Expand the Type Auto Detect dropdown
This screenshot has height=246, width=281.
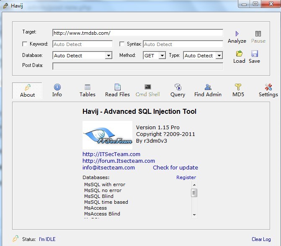219,55
